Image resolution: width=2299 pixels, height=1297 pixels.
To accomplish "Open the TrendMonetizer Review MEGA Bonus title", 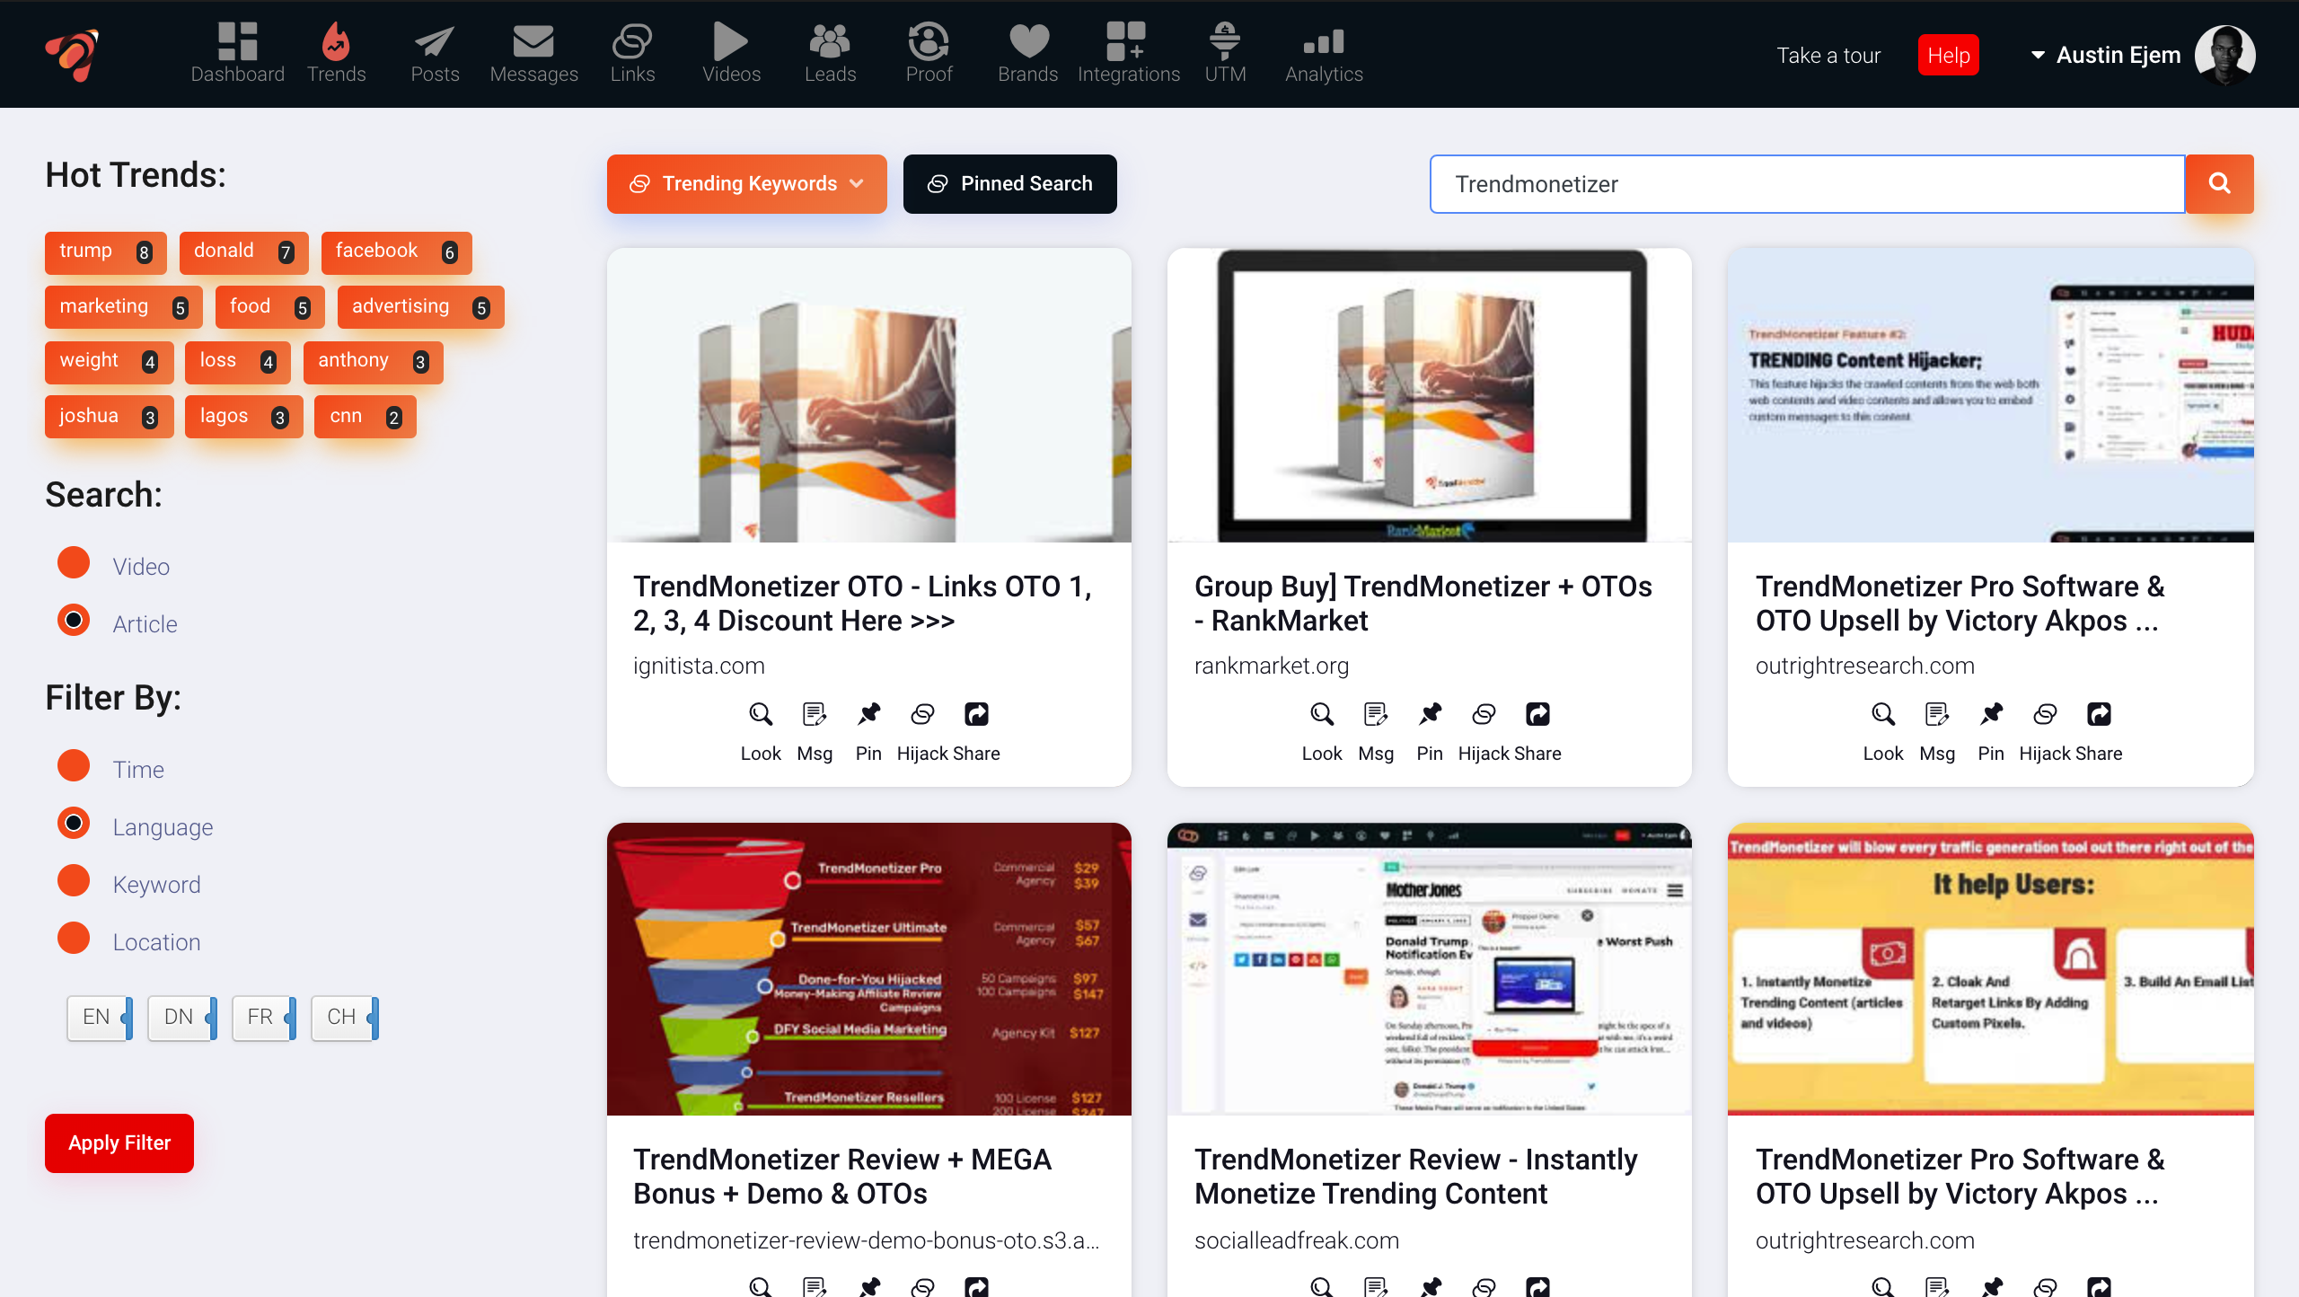I will tap(842, 1177).
